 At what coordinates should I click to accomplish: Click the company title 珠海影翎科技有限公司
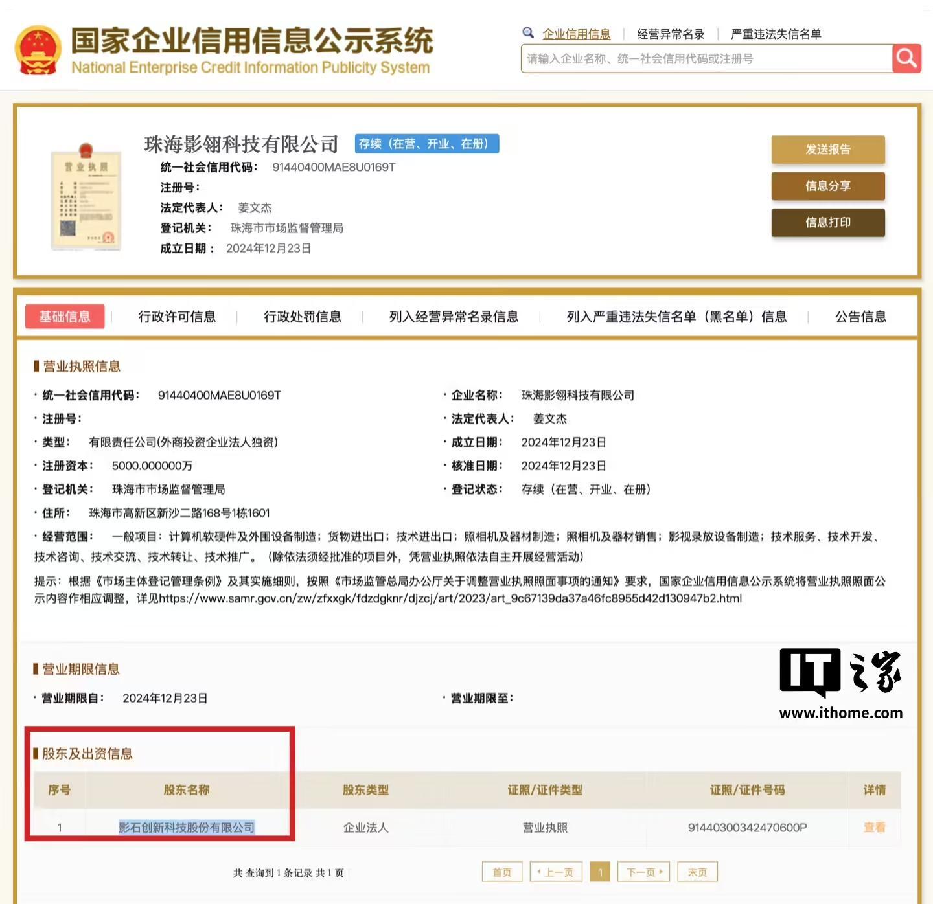(241, 144)
